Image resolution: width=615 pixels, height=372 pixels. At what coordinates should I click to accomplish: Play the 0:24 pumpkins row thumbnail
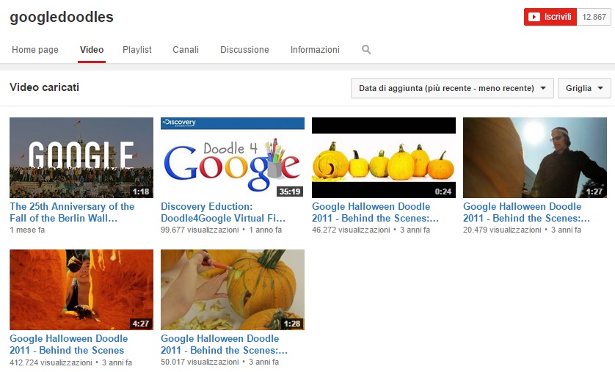coord(384,158)
